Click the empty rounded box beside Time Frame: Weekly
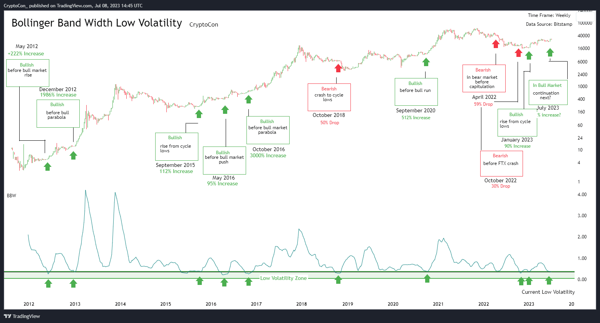 click(586, 17)
